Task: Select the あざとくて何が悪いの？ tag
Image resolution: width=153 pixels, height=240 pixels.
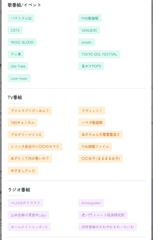Action: coord(30,159)
